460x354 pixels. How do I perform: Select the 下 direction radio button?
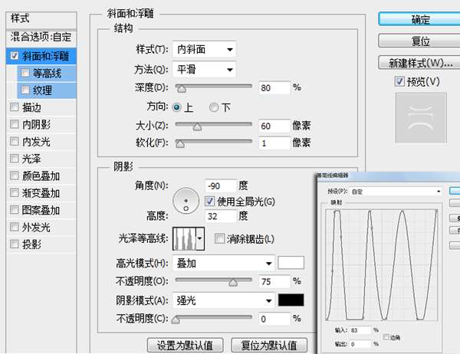coord(214,107)
